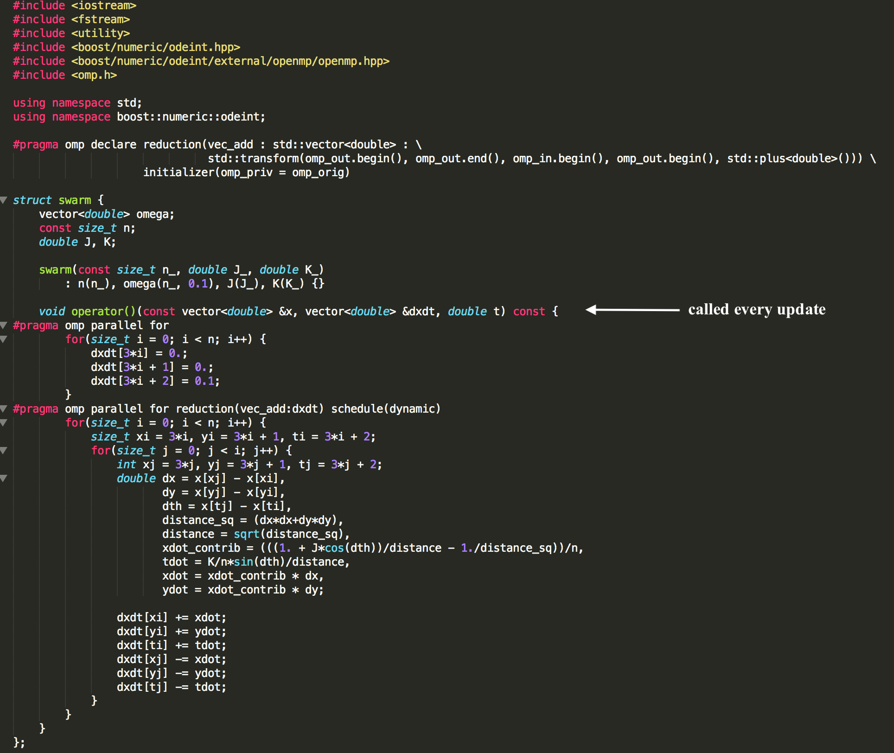Screen dimensions: 894x753
Task: Click the white arrow pointing at operator()
Action: (632, 310)
